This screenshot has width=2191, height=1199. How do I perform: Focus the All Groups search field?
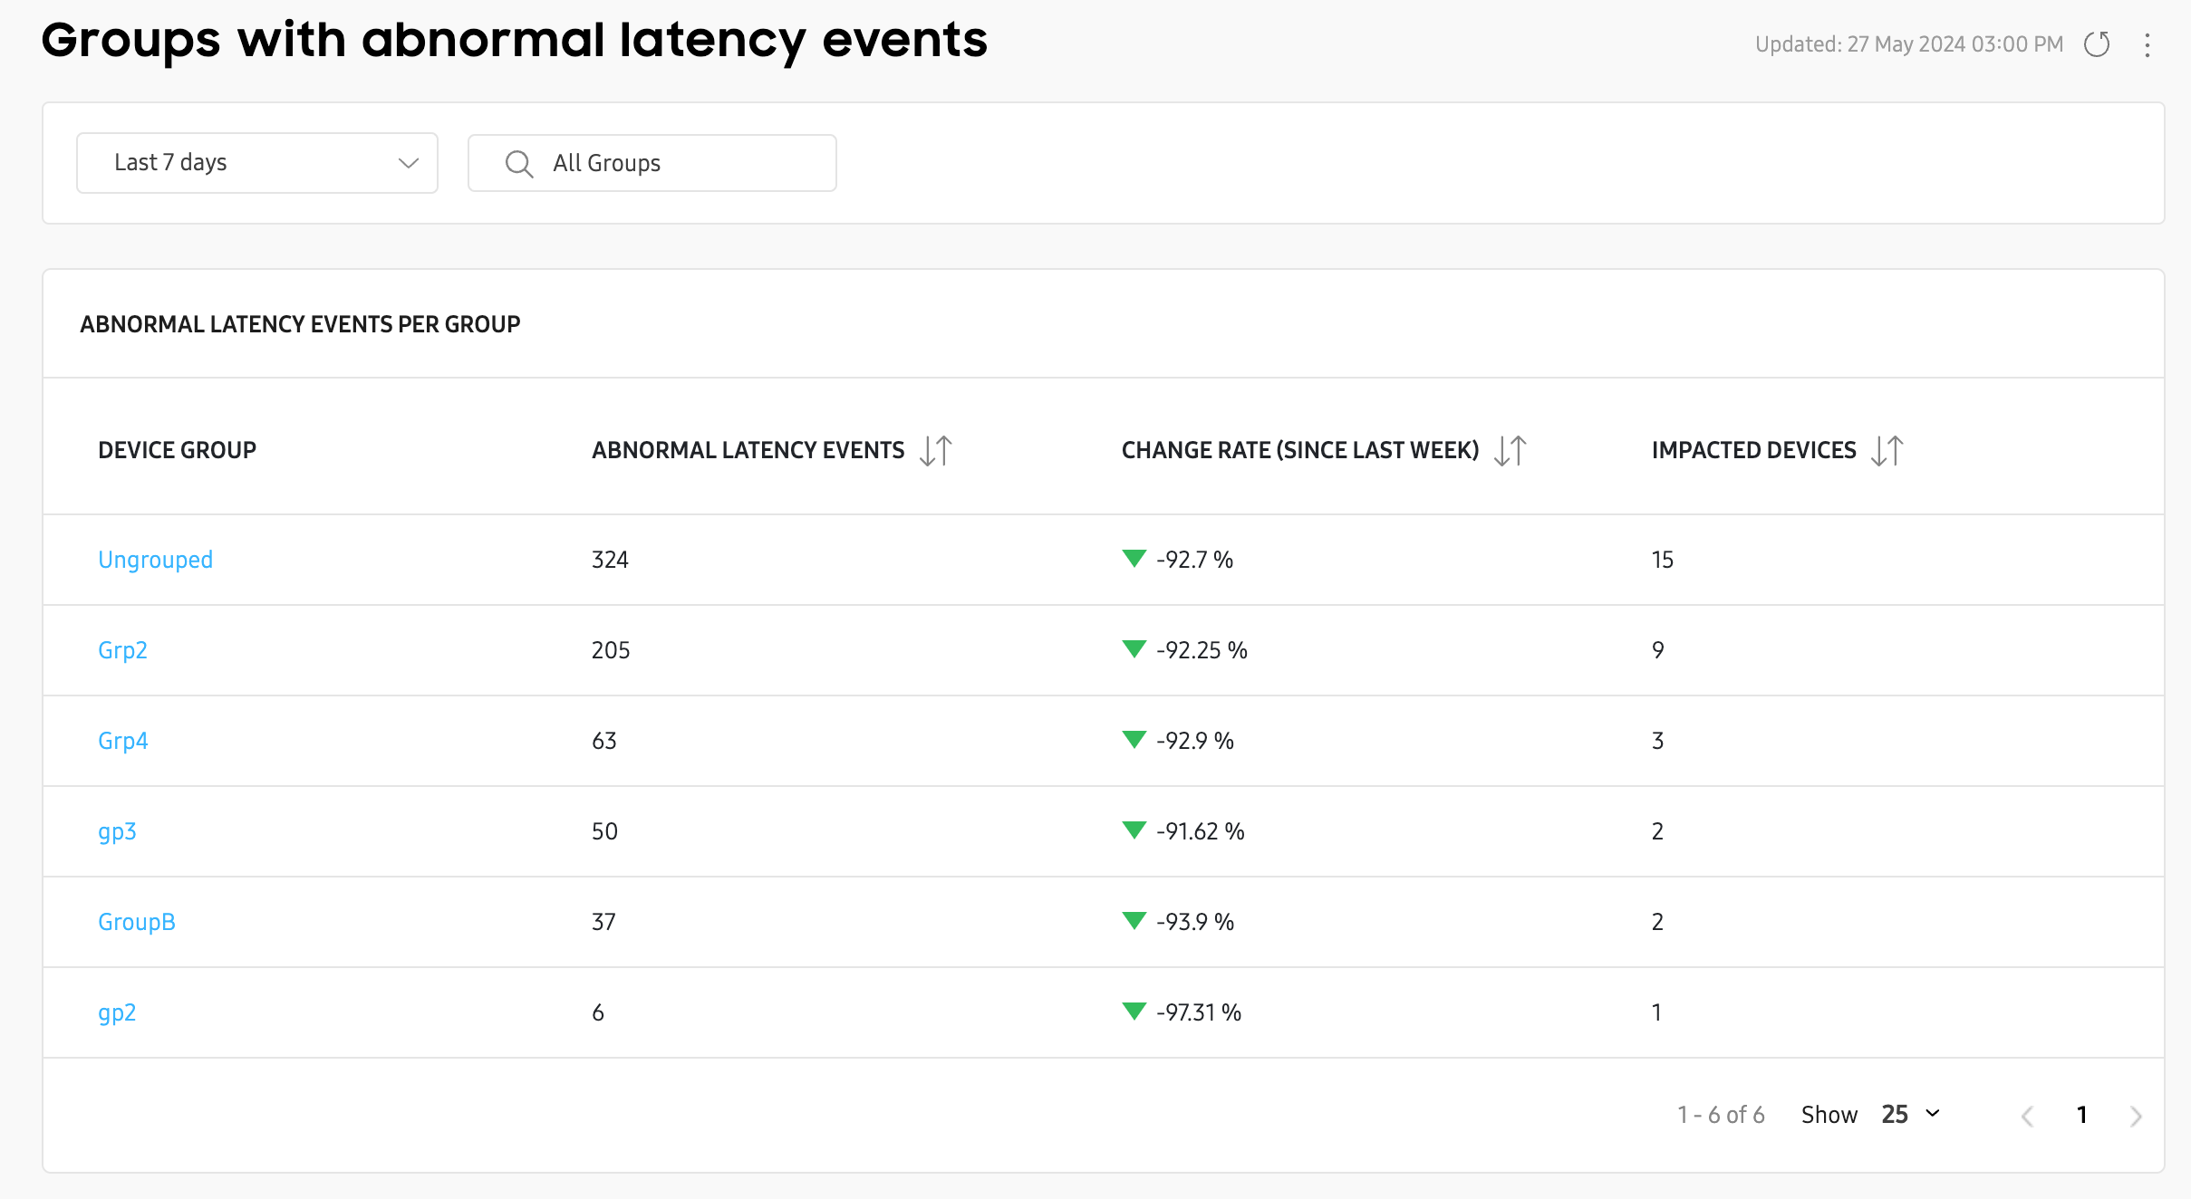pos(652,163)
